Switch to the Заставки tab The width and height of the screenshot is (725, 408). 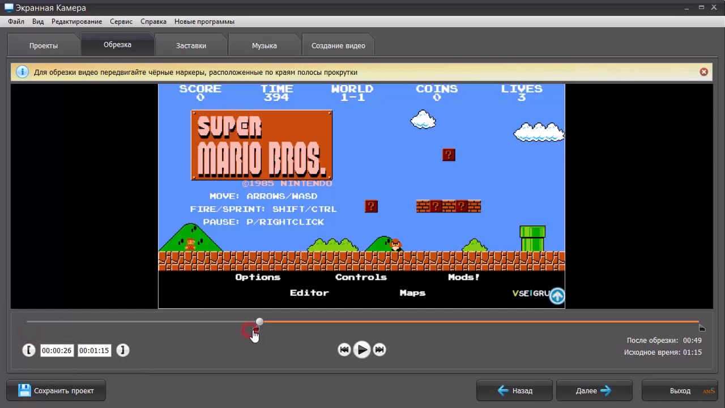191,45
